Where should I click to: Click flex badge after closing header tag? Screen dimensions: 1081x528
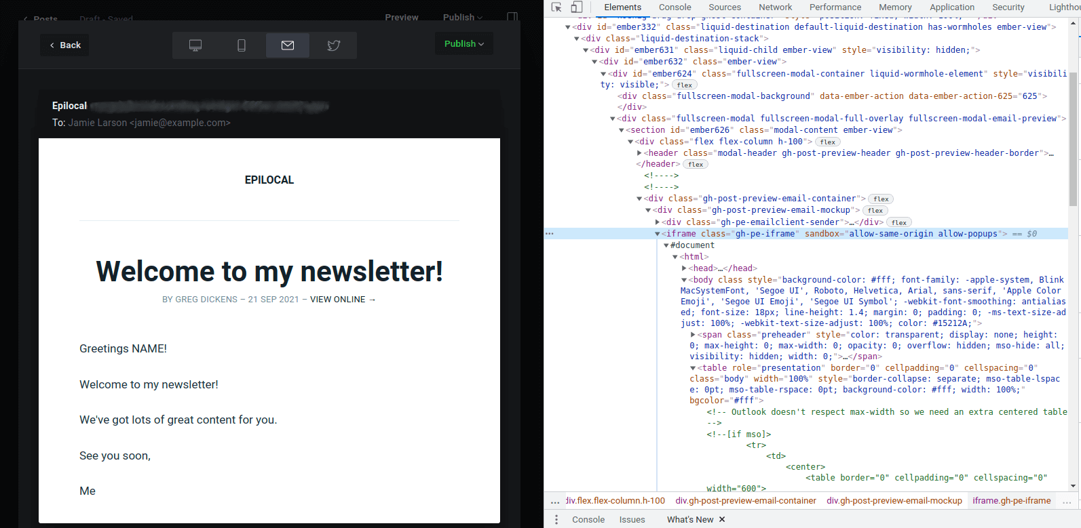pyautogui.click(x=696, y=165)
